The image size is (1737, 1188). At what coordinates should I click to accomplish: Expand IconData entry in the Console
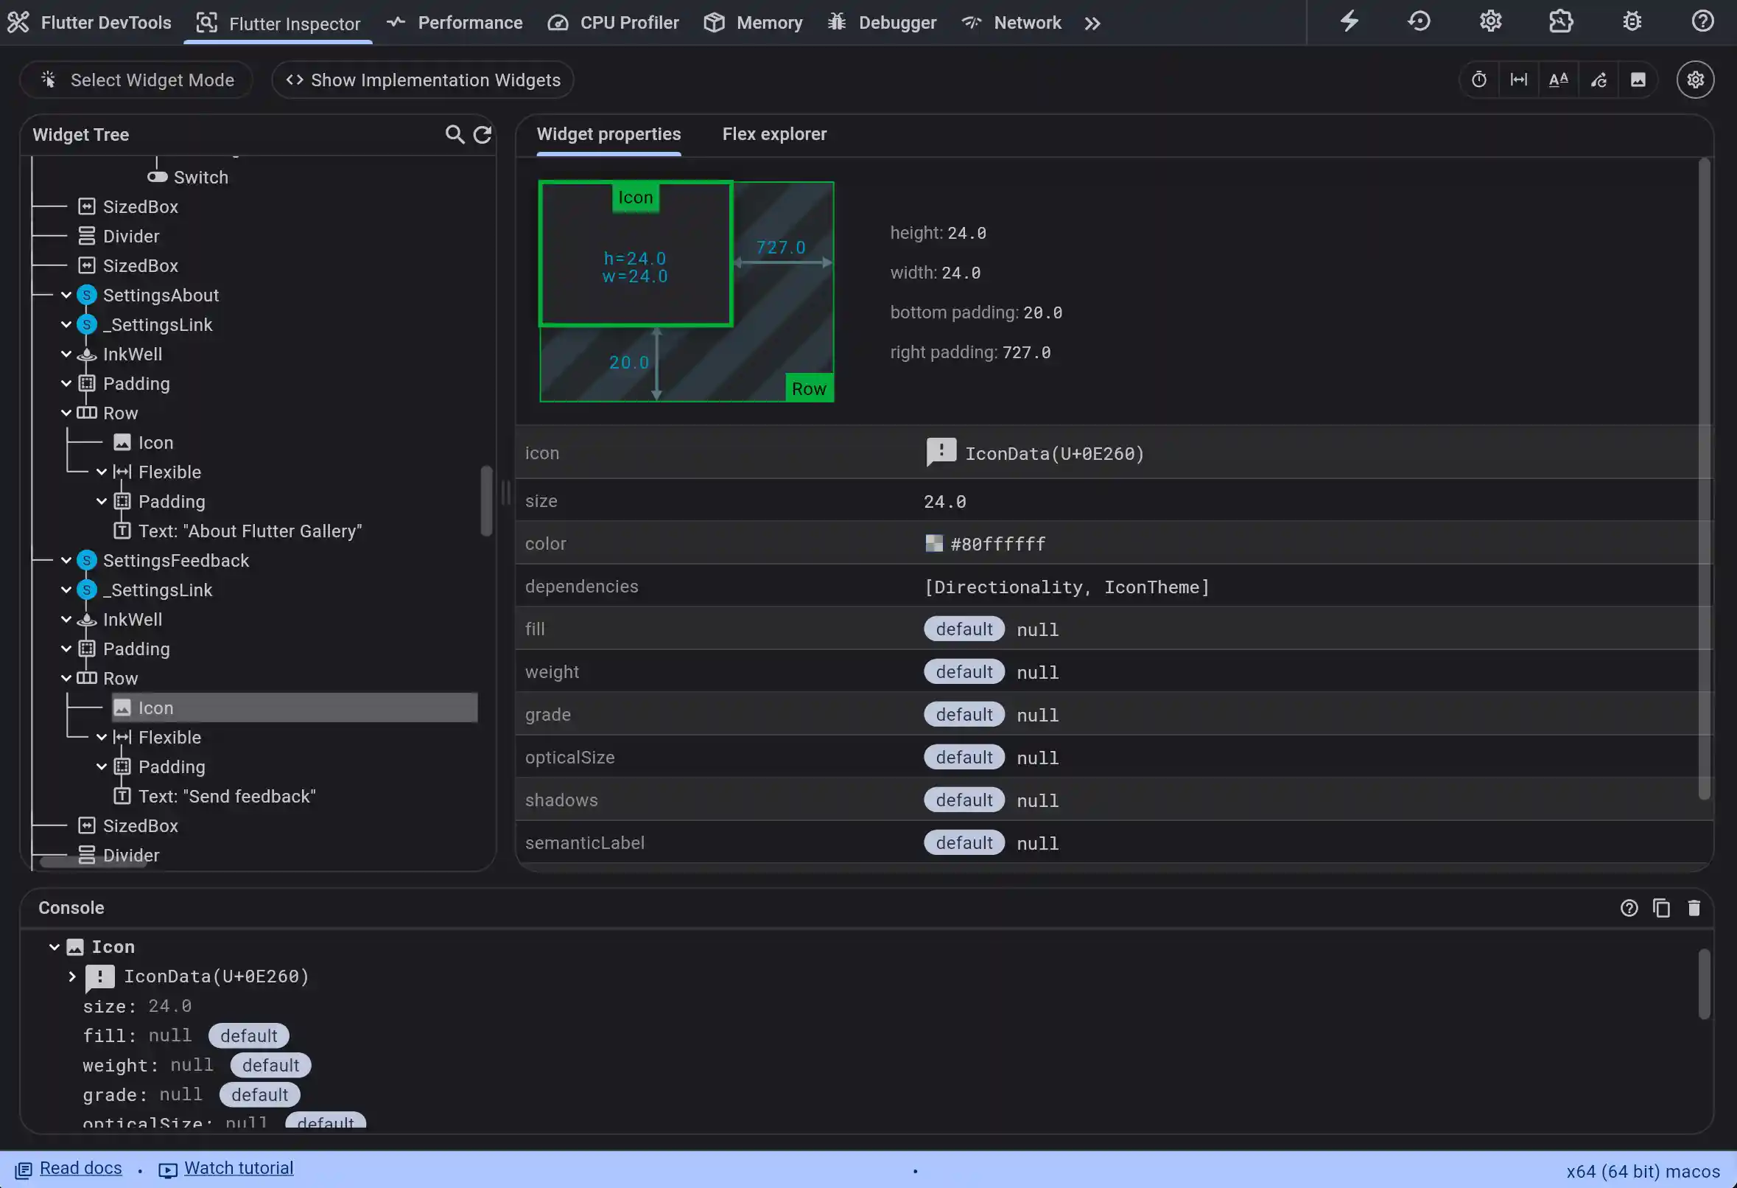[x=71, y=976]
